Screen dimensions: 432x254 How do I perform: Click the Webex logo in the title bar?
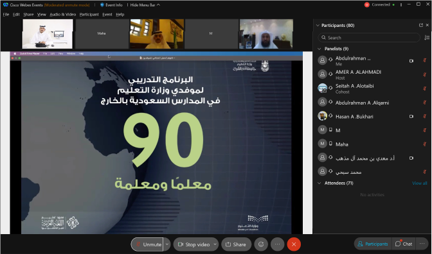point(6,5)
